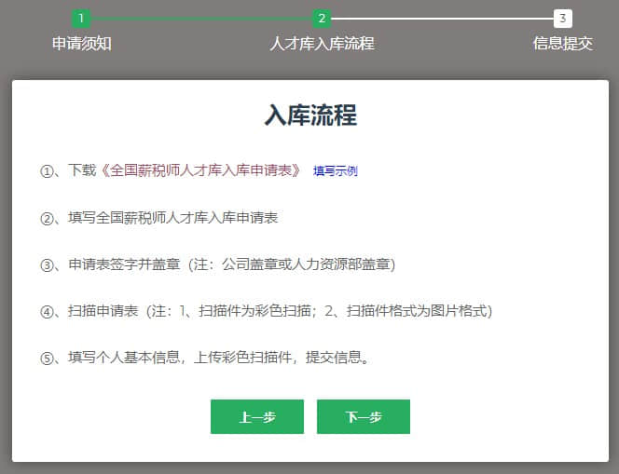Click the 下一步 button
Screen dimensions: 619x474
(x=364, y=417)
